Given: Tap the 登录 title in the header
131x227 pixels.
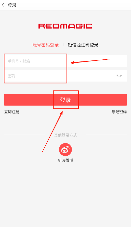Looking at the screenshot, I should [x=12, y=5].
